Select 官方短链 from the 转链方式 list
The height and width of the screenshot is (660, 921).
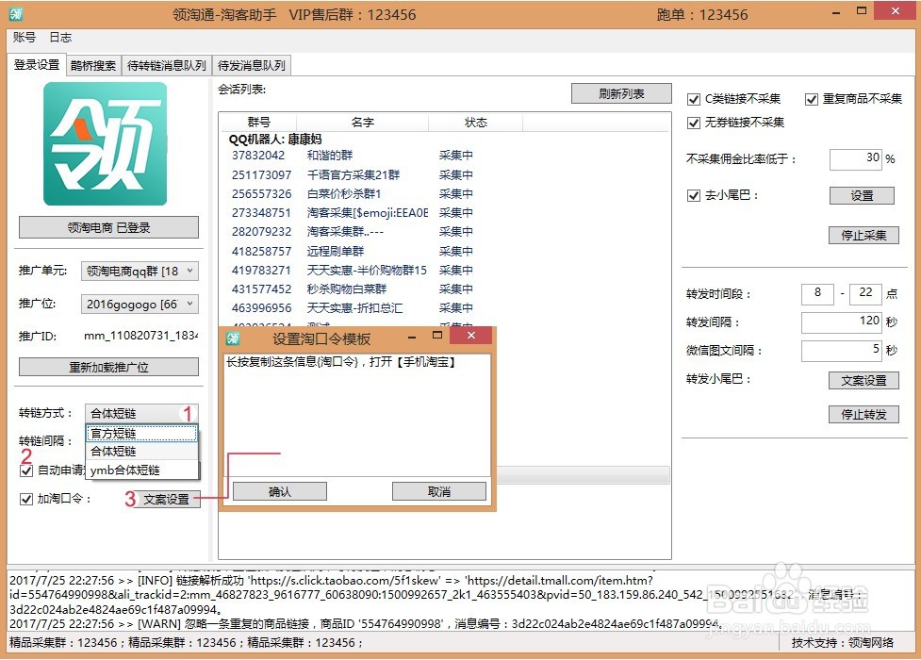point(113,433)
